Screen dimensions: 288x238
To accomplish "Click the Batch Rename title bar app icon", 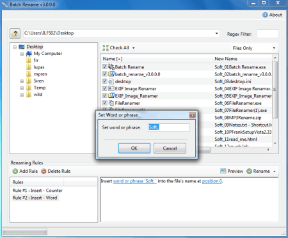I will coord(4,4).
